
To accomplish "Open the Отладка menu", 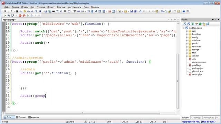I will [41, 7].
